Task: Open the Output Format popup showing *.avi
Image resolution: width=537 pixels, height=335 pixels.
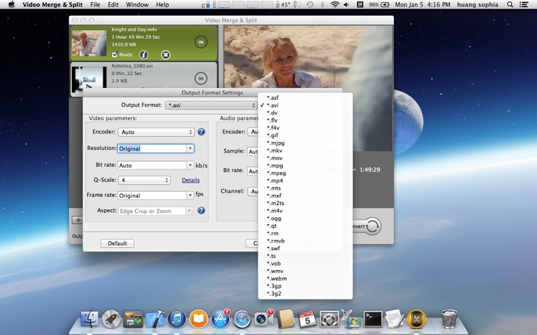Action: tap(211, 105)
